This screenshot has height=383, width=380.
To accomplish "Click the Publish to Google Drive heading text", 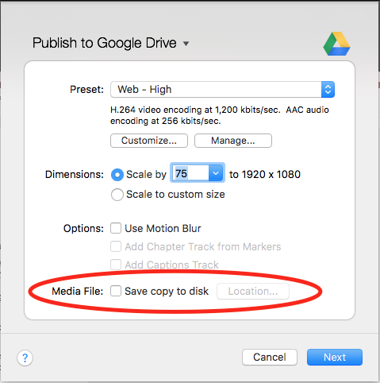I will [105, 43].
